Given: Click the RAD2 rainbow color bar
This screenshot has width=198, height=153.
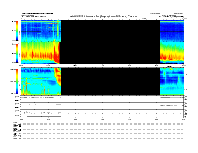Looking at the screenshot, I should click(x=17, y=31).
